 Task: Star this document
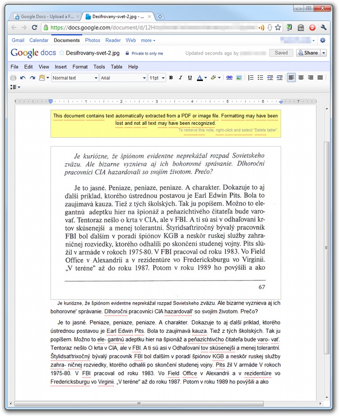[x=61, y=53]
